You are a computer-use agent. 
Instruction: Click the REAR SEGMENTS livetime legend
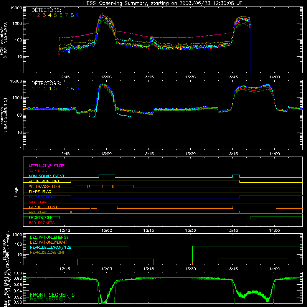pyautogui.click(x=51, y=299)
